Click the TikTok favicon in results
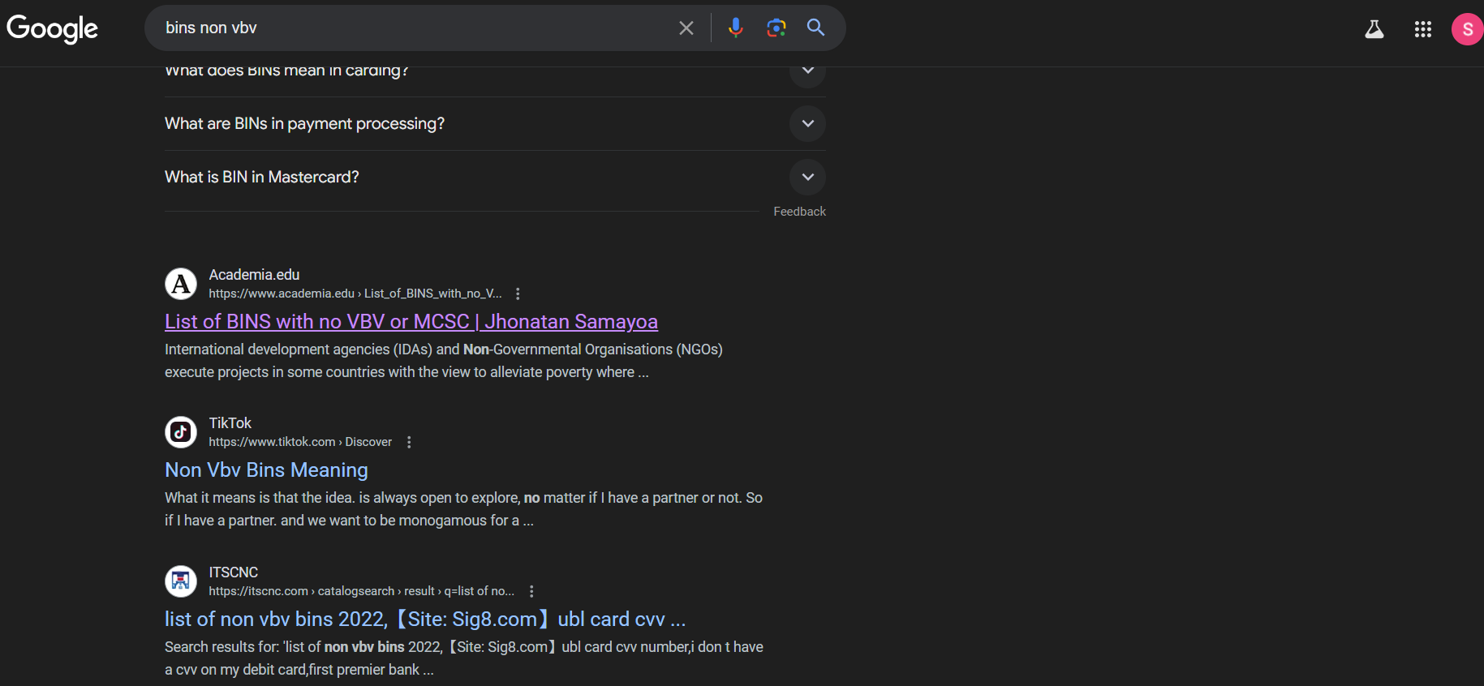The width and height of the screenshot is (1484, 686). [x=181, y=432]
